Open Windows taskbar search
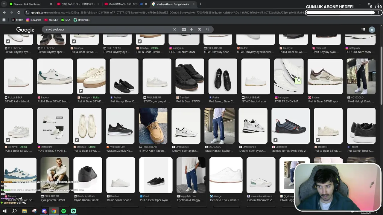The width and height of the screenshot is (383, 215). pos(14,211)
